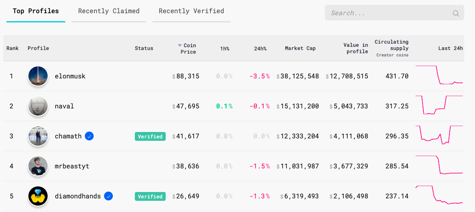Open elonmusk's rocket profile picture

(x=38, y=76)
